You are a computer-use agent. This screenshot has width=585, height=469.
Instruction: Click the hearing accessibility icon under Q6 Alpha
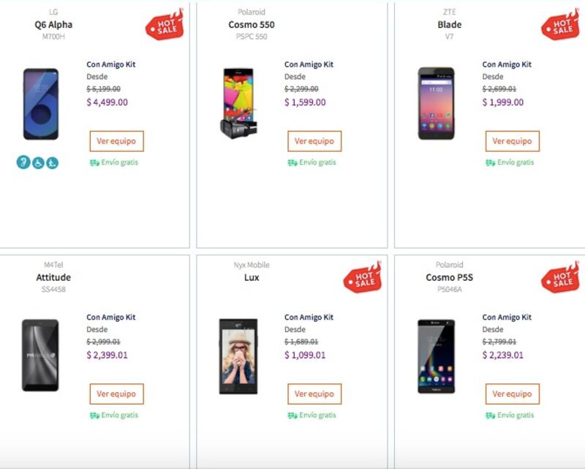click(x=23, y=162)
